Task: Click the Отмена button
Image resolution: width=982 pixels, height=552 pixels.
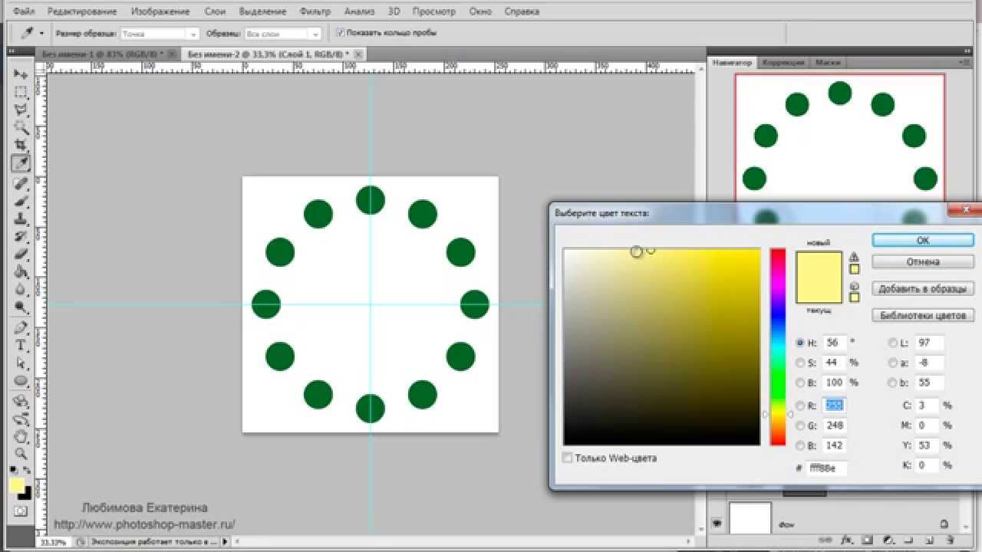Action: coord(923,261)
